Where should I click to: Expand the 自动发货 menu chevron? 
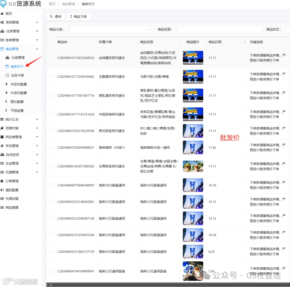pyautogui.click(x=37, y=155)
